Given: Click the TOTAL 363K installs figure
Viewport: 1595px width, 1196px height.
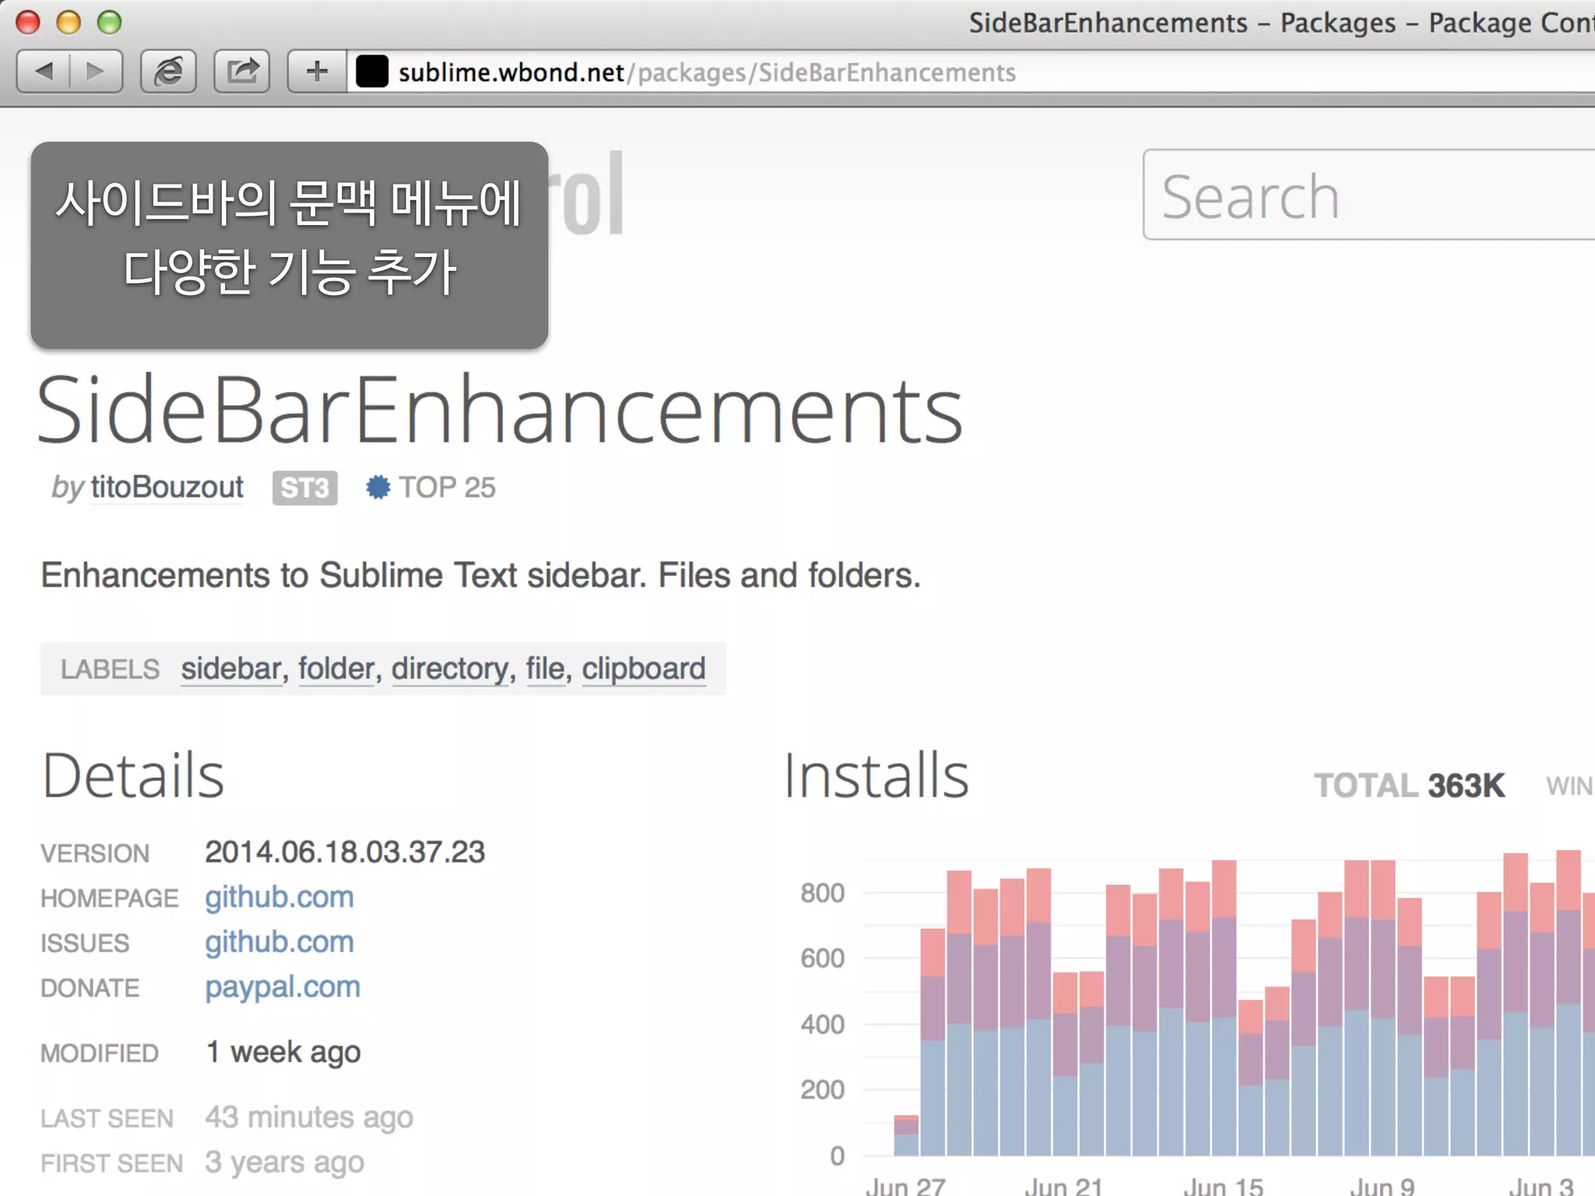Looking at the screenshot, I should point(1409,786).
